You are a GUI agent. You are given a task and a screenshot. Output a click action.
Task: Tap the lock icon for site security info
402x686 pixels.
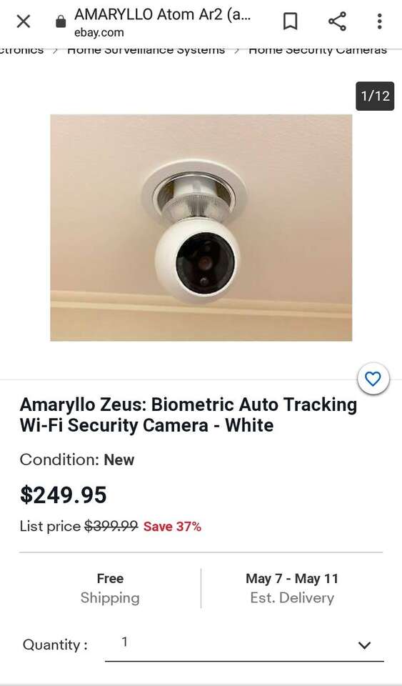pyautogui.click(x=61, y=21)
